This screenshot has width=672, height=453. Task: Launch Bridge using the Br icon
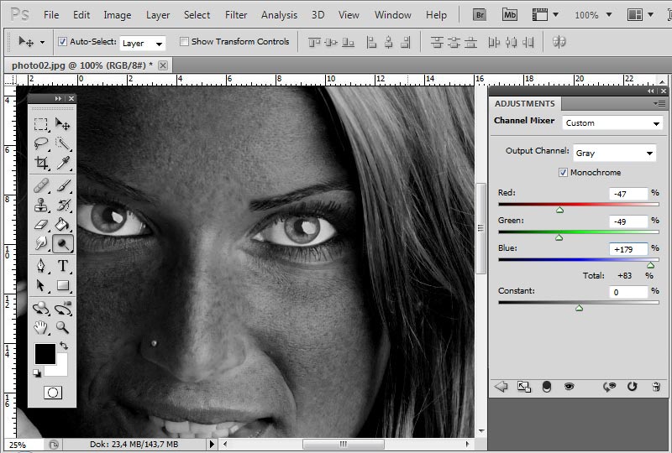(x=480, y=14)
